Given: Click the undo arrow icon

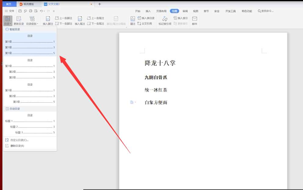Looking at the screenshot, I should 41,11.
